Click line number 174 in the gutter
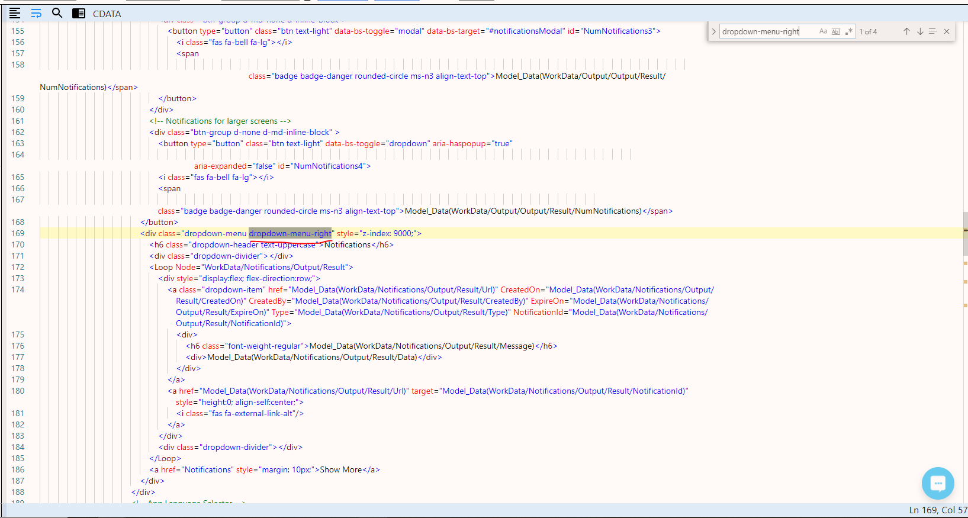This screenshot has width=968, height=518. pyautogui.click(x=18, y=289)
